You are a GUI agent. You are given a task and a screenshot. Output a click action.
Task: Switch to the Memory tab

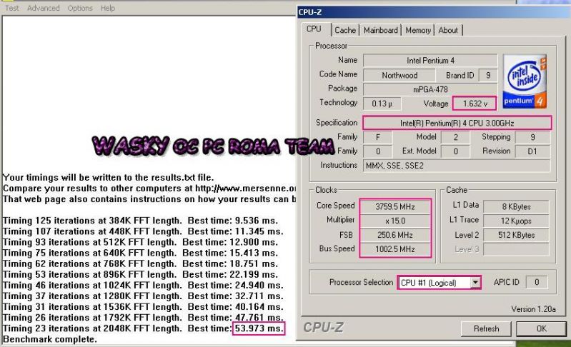point(418,30)
